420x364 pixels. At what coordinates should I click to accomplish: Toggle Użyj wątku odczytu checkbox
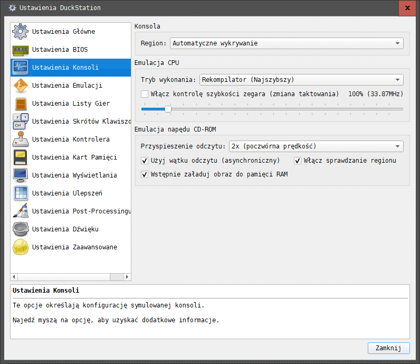(145, 161)
